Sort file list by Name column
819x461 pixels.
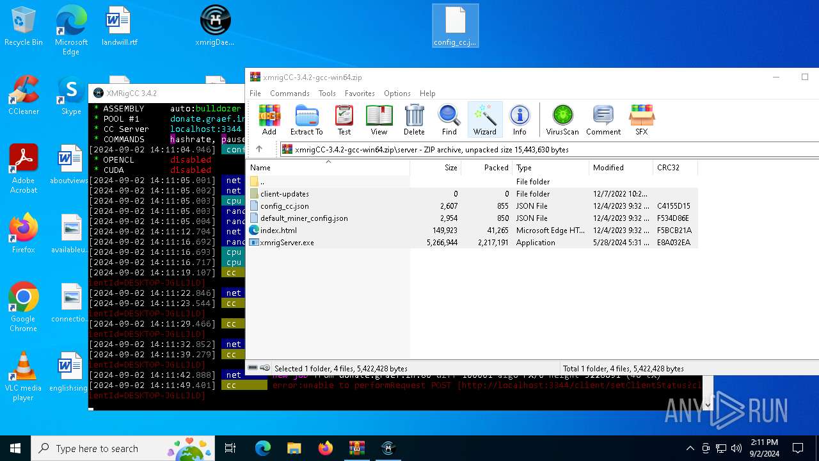coord(328,168)
